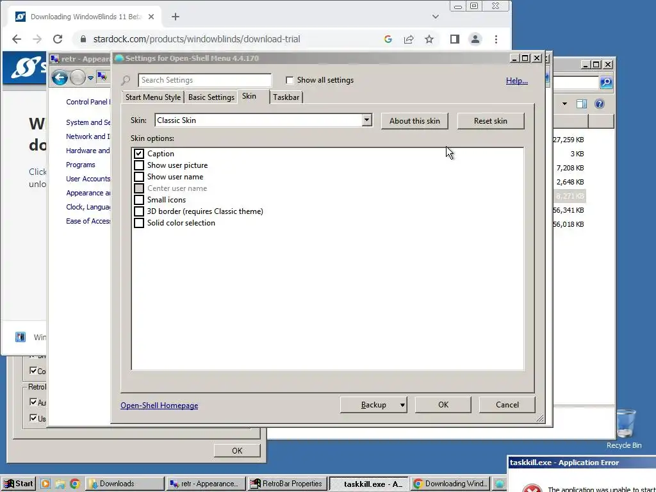This screenshot has height=492, width=656.
Task: Close the Downloading WindowBlinds tab
Action: pos(151,17)
